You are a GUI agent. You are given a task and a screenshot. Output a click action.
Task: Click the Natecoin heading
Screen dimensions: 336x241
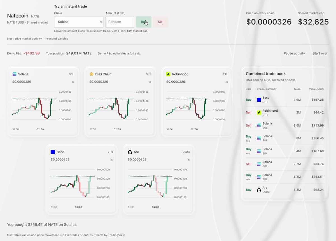coord(18,16)
